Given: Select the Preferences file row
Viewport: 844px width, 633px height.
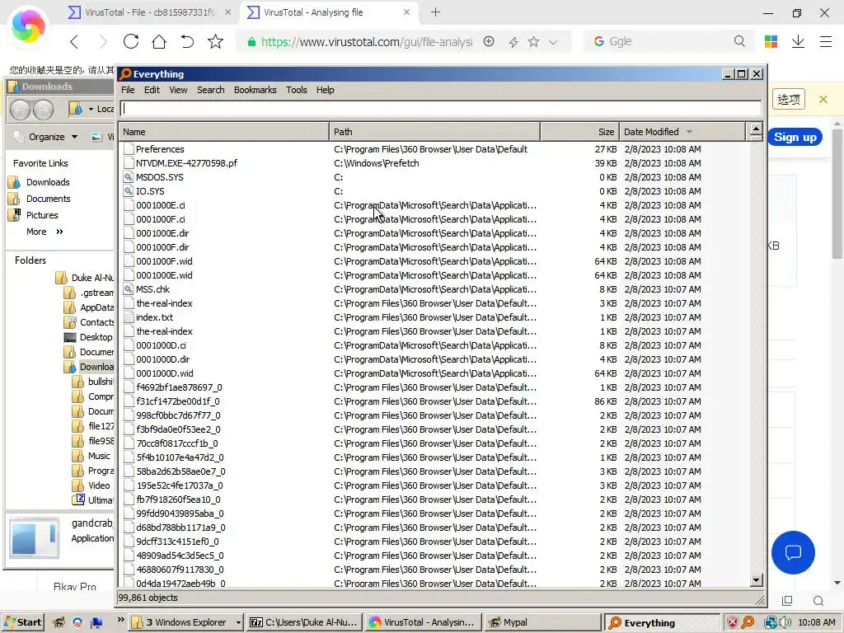Looking at the screenshot, I should coord(434,149).
